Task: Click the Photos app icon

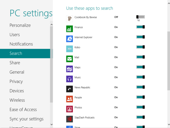Action: (x=70, y=109)
